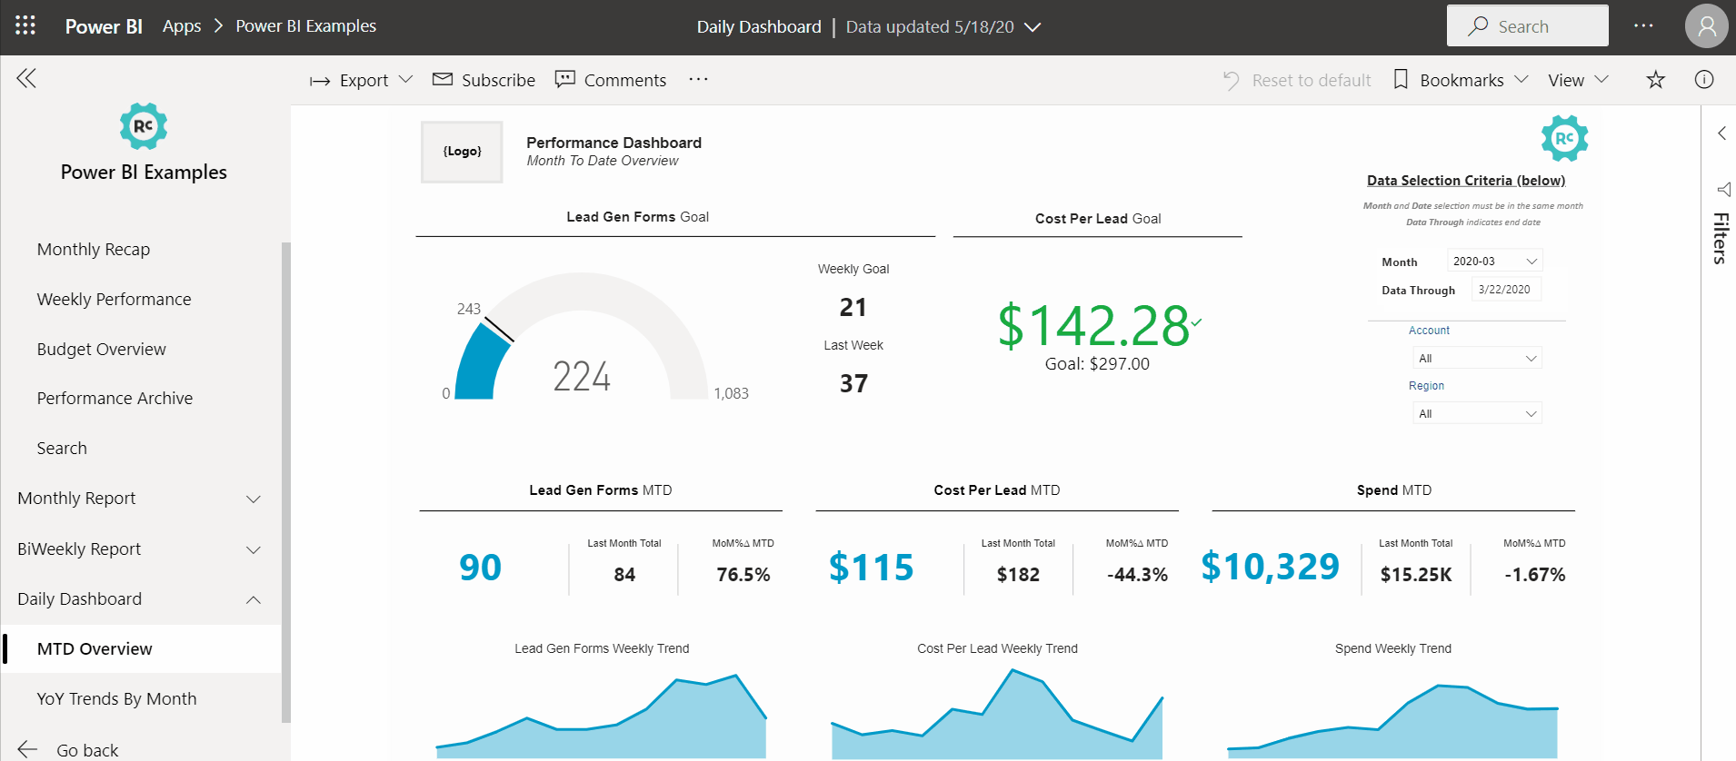Click the Filters pane megaphone icon
The image size is (1736, 761).
1723,189
